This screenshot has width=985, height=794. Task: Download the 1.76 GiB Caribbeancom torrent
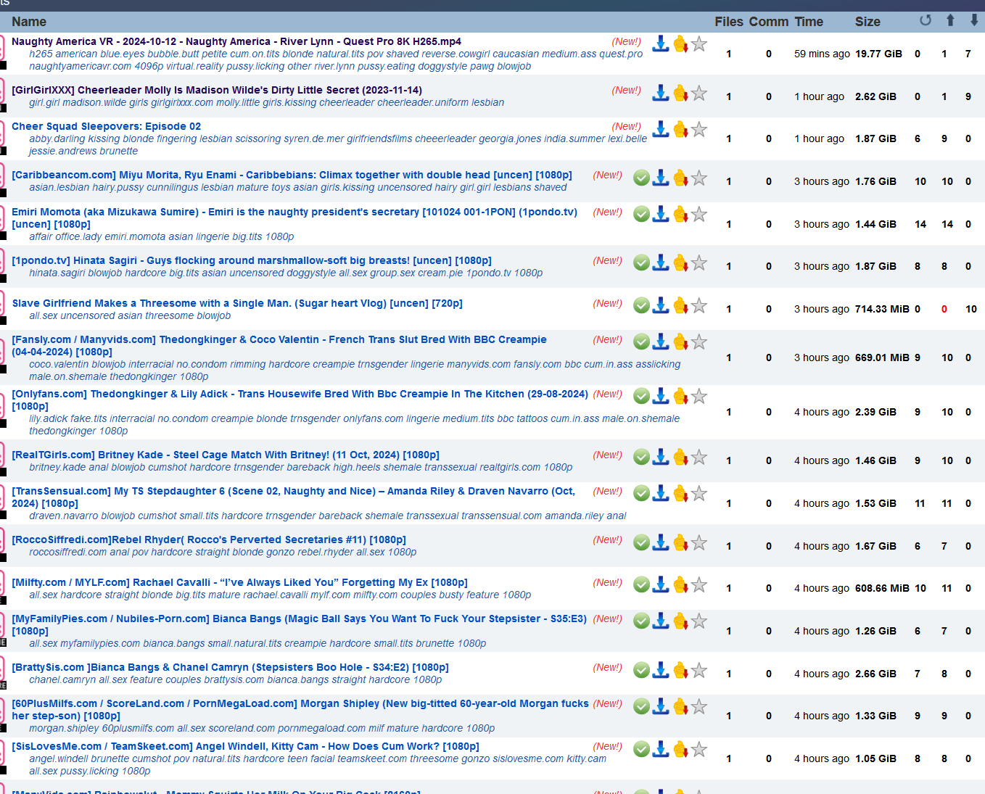tap(660, 178)
